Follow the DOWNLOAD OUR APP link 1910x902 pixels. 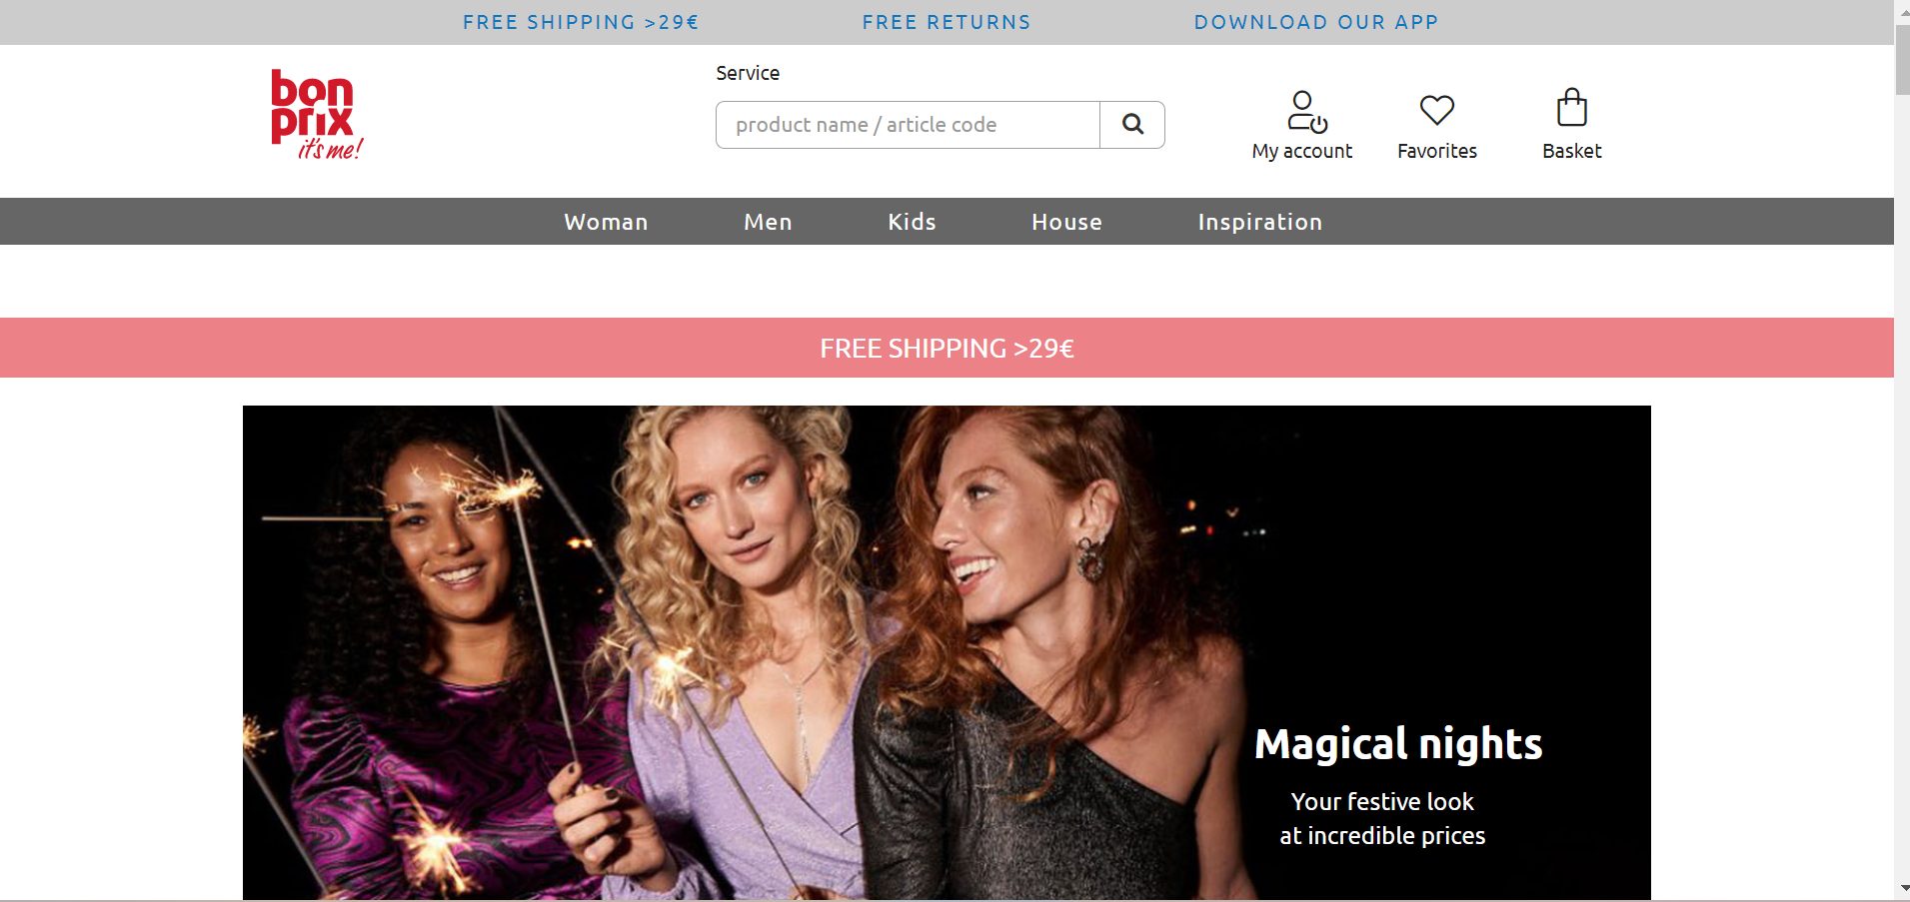[x=1316, y=22]
